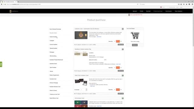Add Gold Club Invitation Card to cart

tap(121, 94)
